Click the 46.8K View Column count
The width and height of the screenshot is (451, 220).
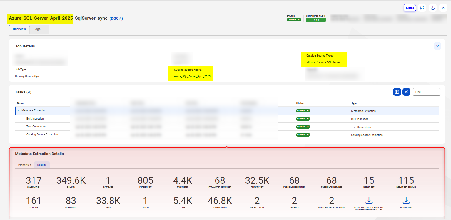pyautogui.click(x=220, y=201)
